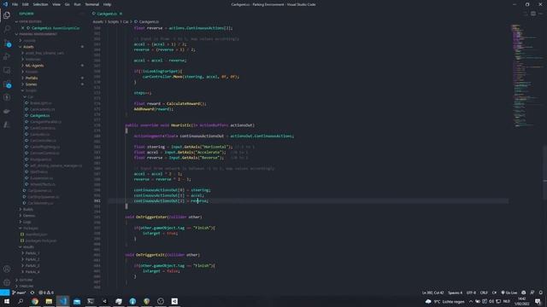Expand the Prefabs folder
The height and width of the screenshot is (307, 547).
pyautogui.click(x=32, y=78)
